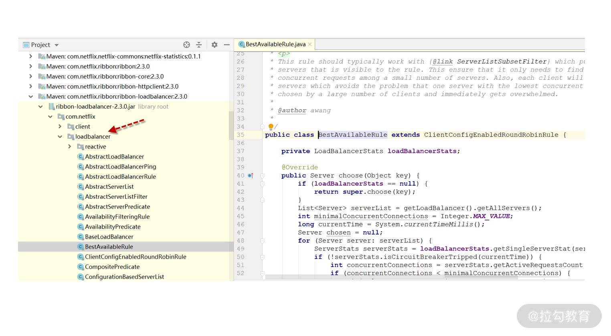
Task: Click the CompositePredicate class icon
Action: point(80,267)
